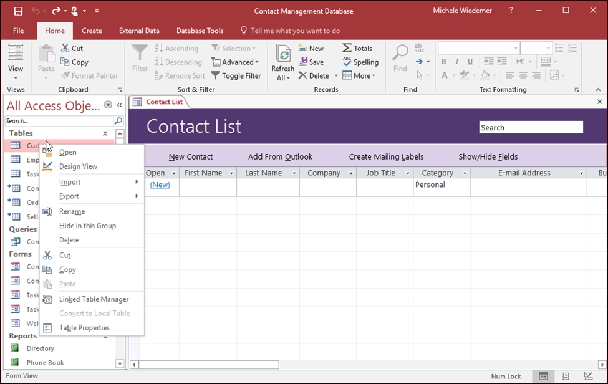This screenshot has width=608, height=384.
Task: Click the ribbon Copy icon
Action: point(65,62)
